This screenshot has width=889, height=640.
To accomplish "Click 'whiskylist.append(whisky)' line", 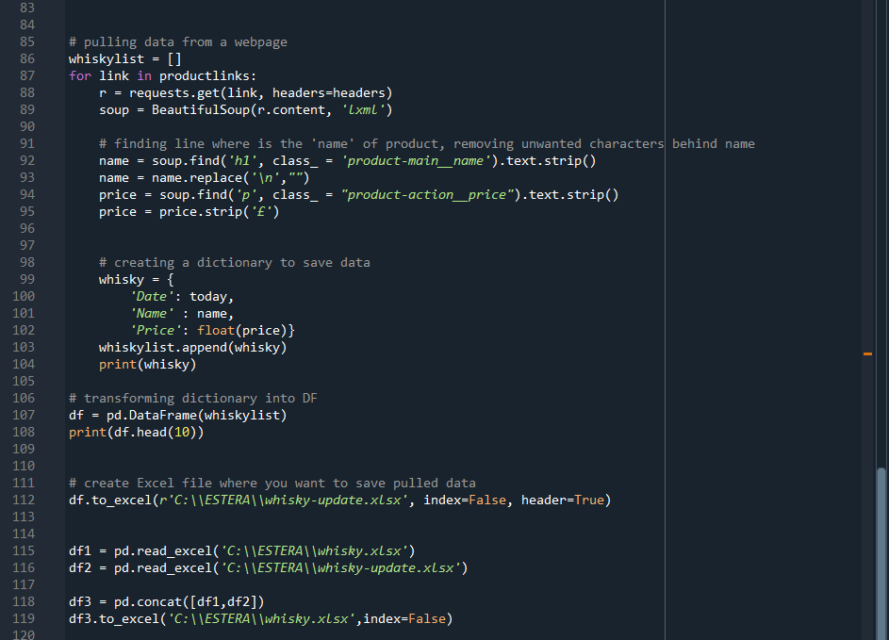I will (192, 348).
